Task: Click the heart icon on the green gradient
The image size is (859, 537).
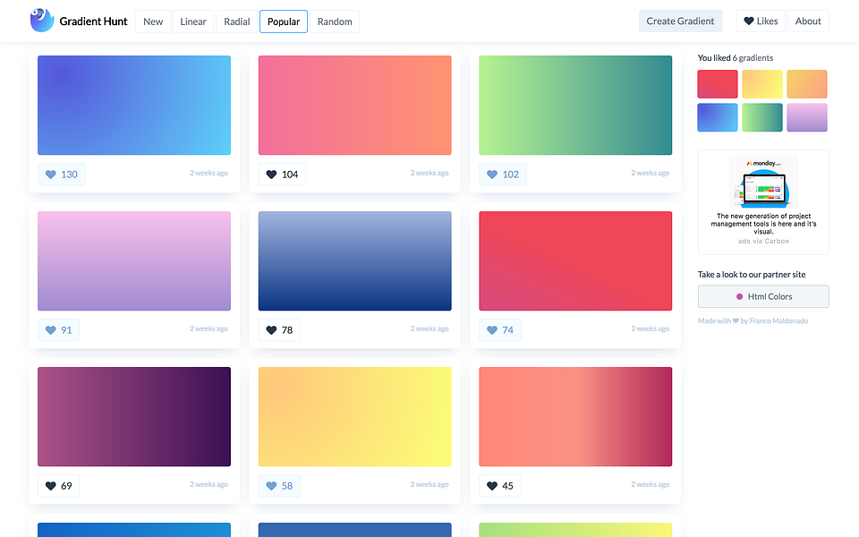Action: tap(491, 175)
